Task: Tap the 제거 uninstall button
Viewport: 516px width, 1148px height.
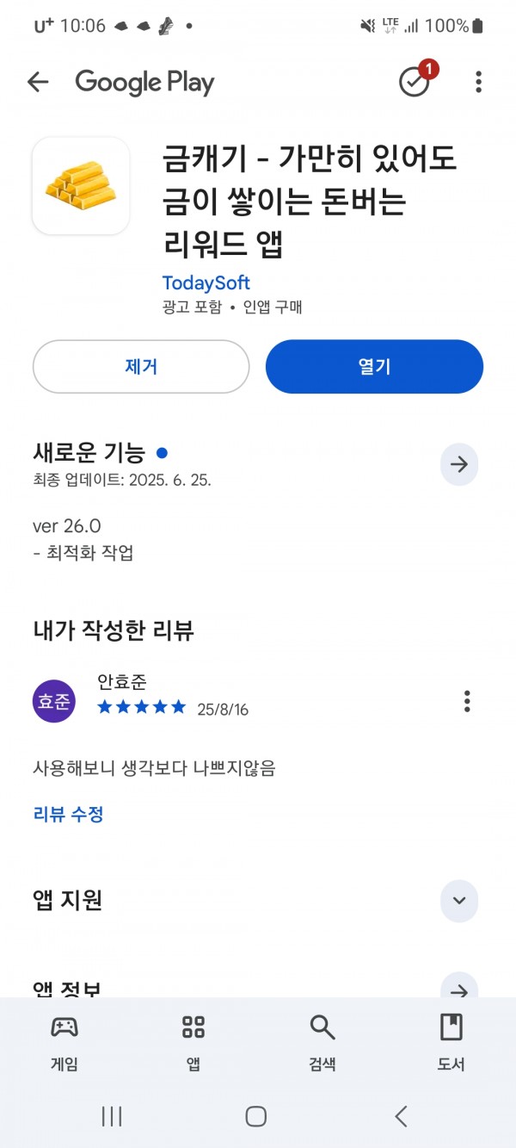Action: [141, 366]
